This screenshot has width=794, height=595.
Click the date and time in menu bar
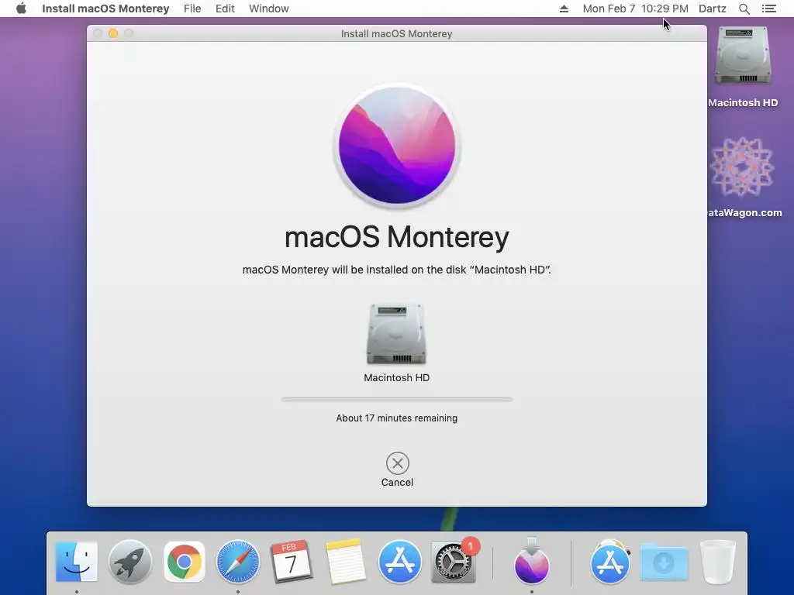[x=635, y=9]
